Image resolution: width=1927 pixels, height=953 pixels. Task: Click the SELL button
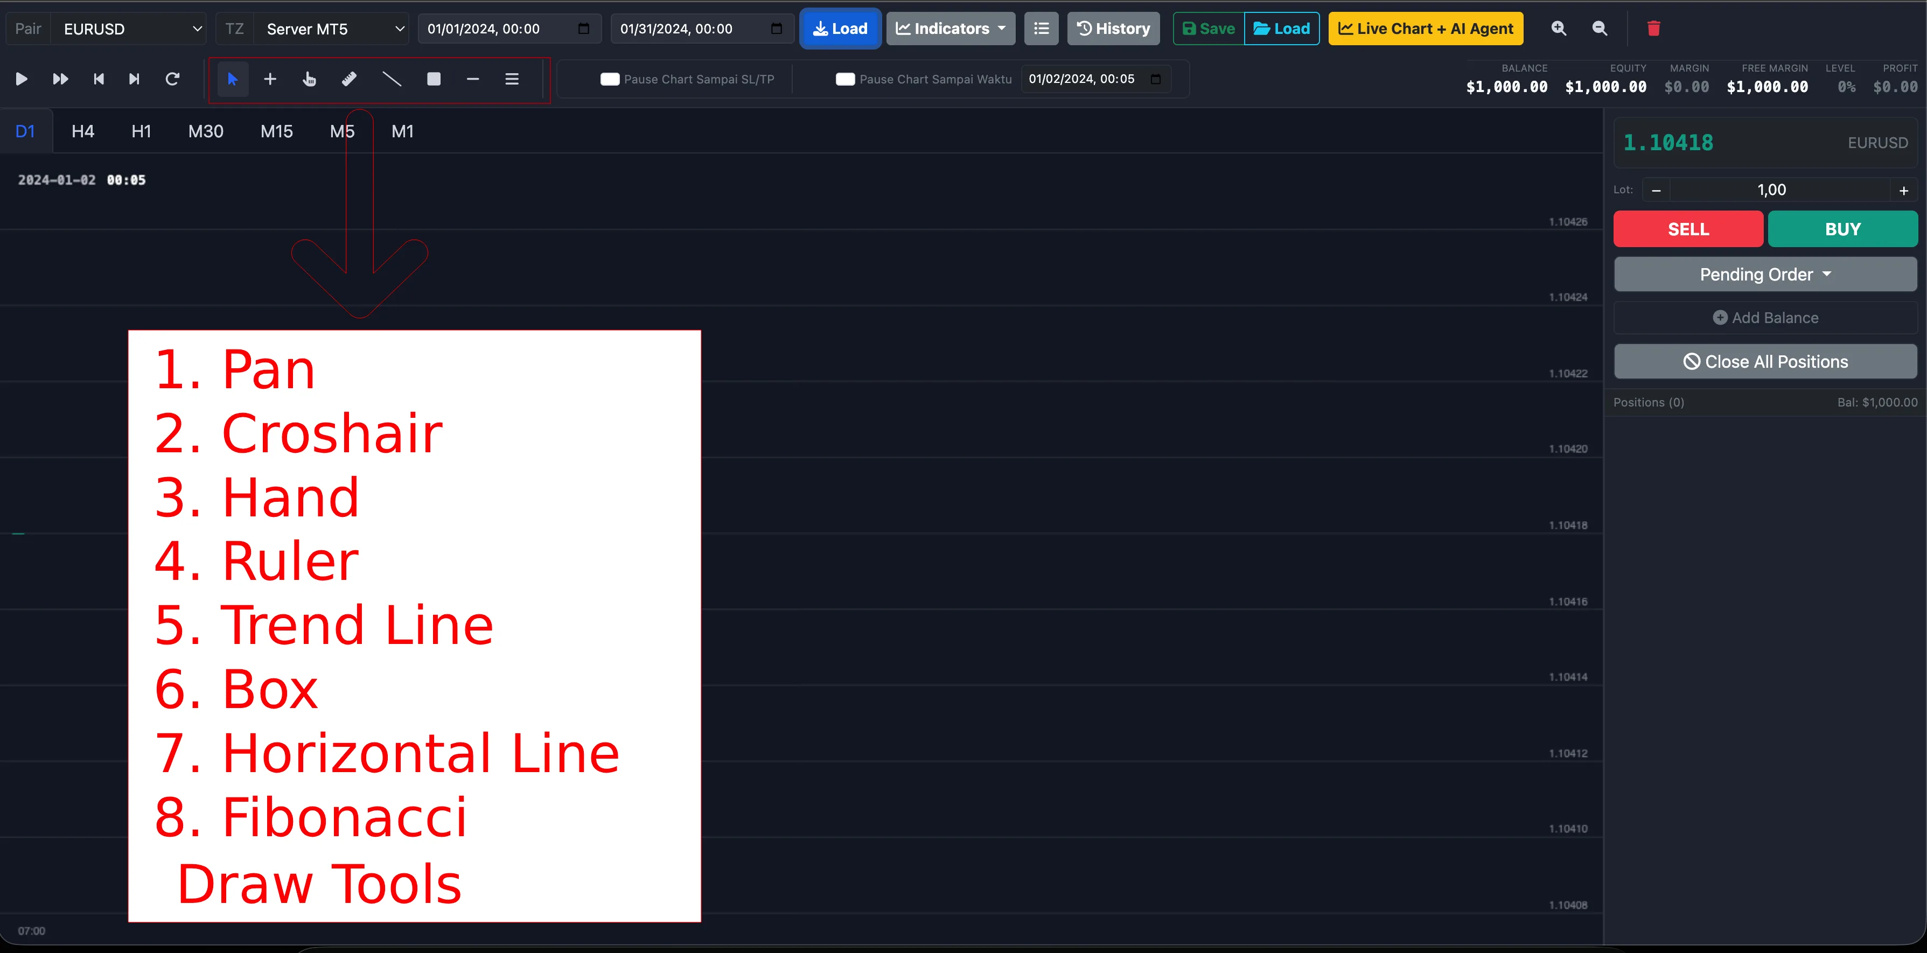point(1688,229)
